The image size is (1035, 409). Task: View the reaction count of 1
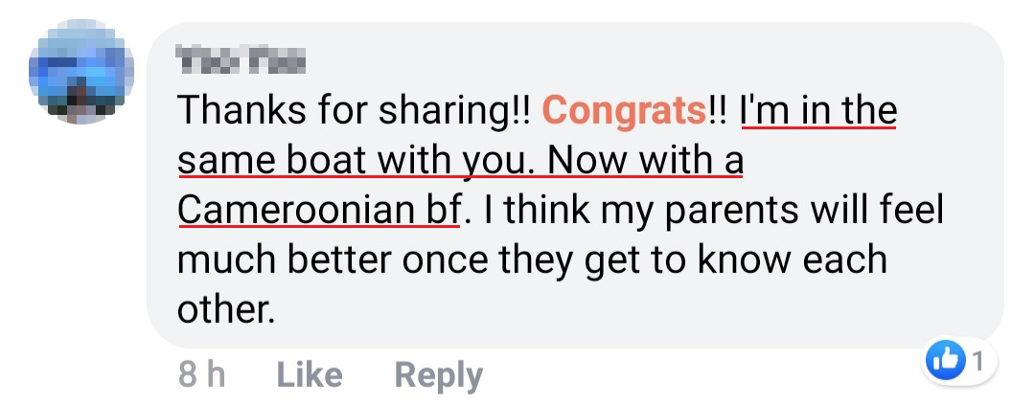(977, 362)
